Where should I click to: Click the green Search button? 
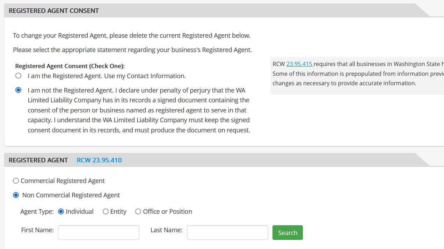(287, 233)
